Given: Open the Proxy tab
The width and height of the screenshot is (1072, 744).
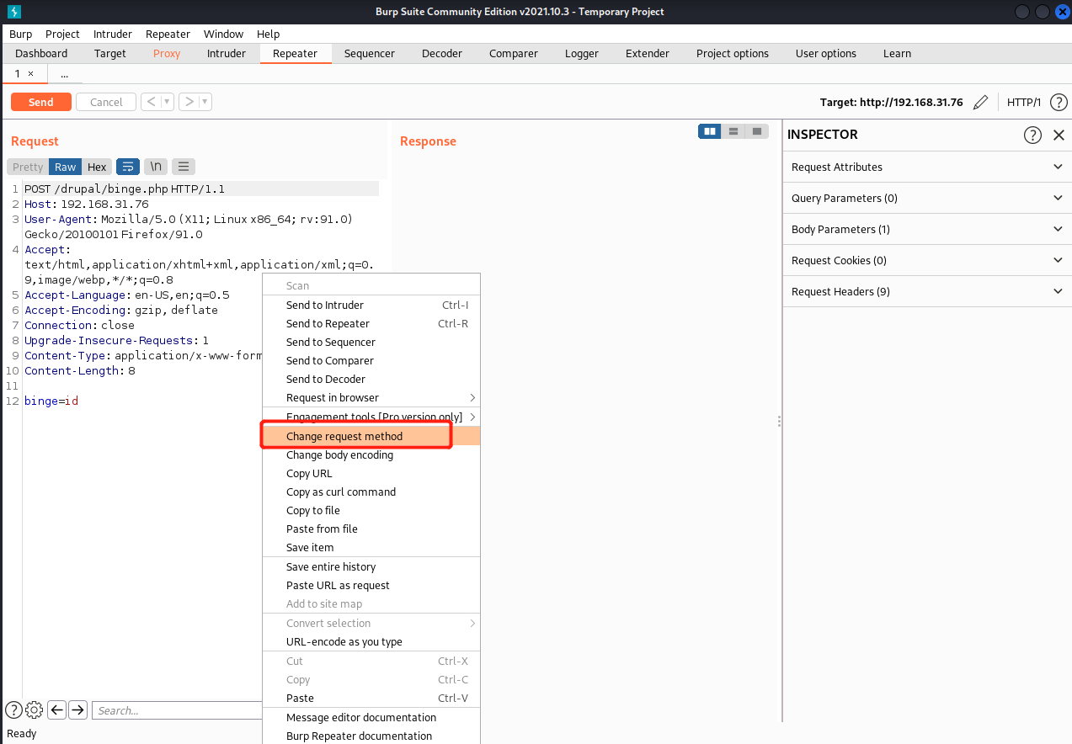Looking at the screenshot, I should point(167,53).
